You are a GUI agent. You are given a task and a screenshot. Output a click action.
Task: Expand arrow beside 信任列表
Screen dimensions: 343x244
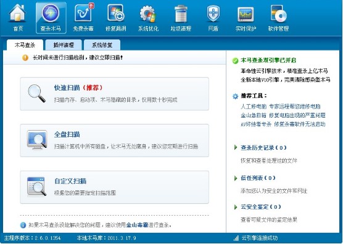[236, 178]
